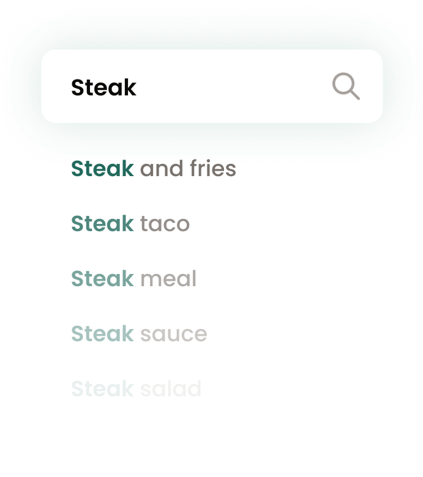Click the magnifying glass search icon
The width and height of the screenshot is (423, 477).
click(346, 86)
